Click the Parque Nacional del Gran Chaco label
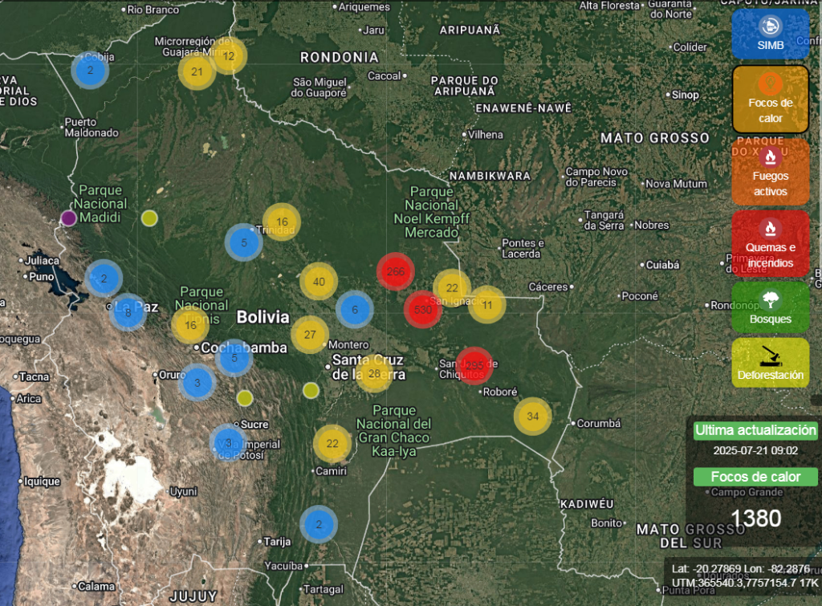Screen dimensions: 822x606 393,431
